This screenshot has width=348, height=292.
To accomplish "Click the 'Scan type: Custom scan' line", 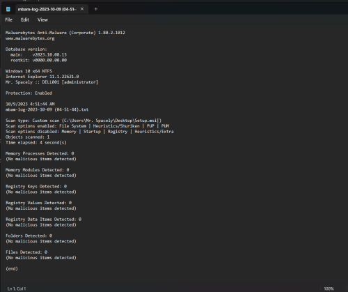I will point(84,121).
